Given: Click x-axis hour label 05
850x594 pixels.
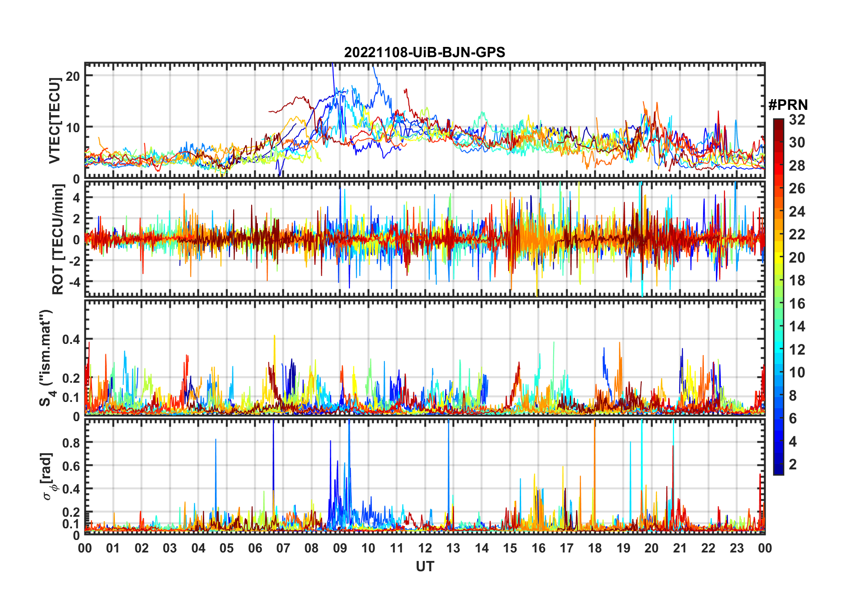Looking at the screenshot, I should point(227,548).
